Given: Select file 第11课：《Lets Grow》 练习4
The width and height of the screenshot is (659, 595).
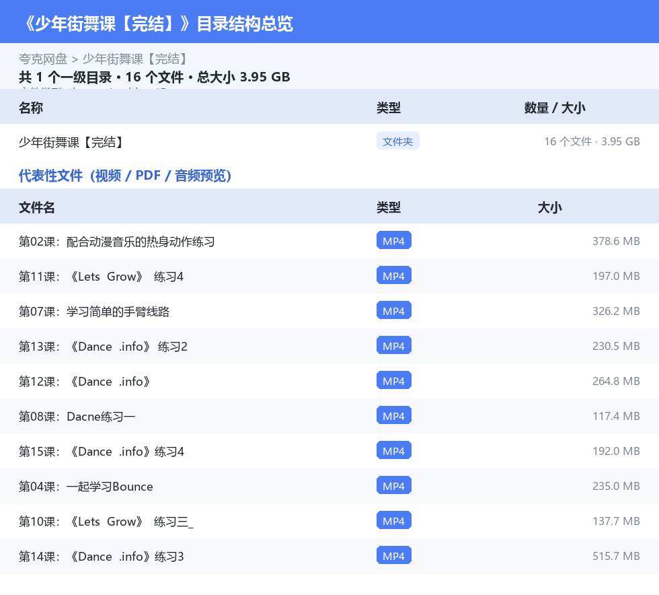Looking at the screenshot, I should click(x=101, y=277).
